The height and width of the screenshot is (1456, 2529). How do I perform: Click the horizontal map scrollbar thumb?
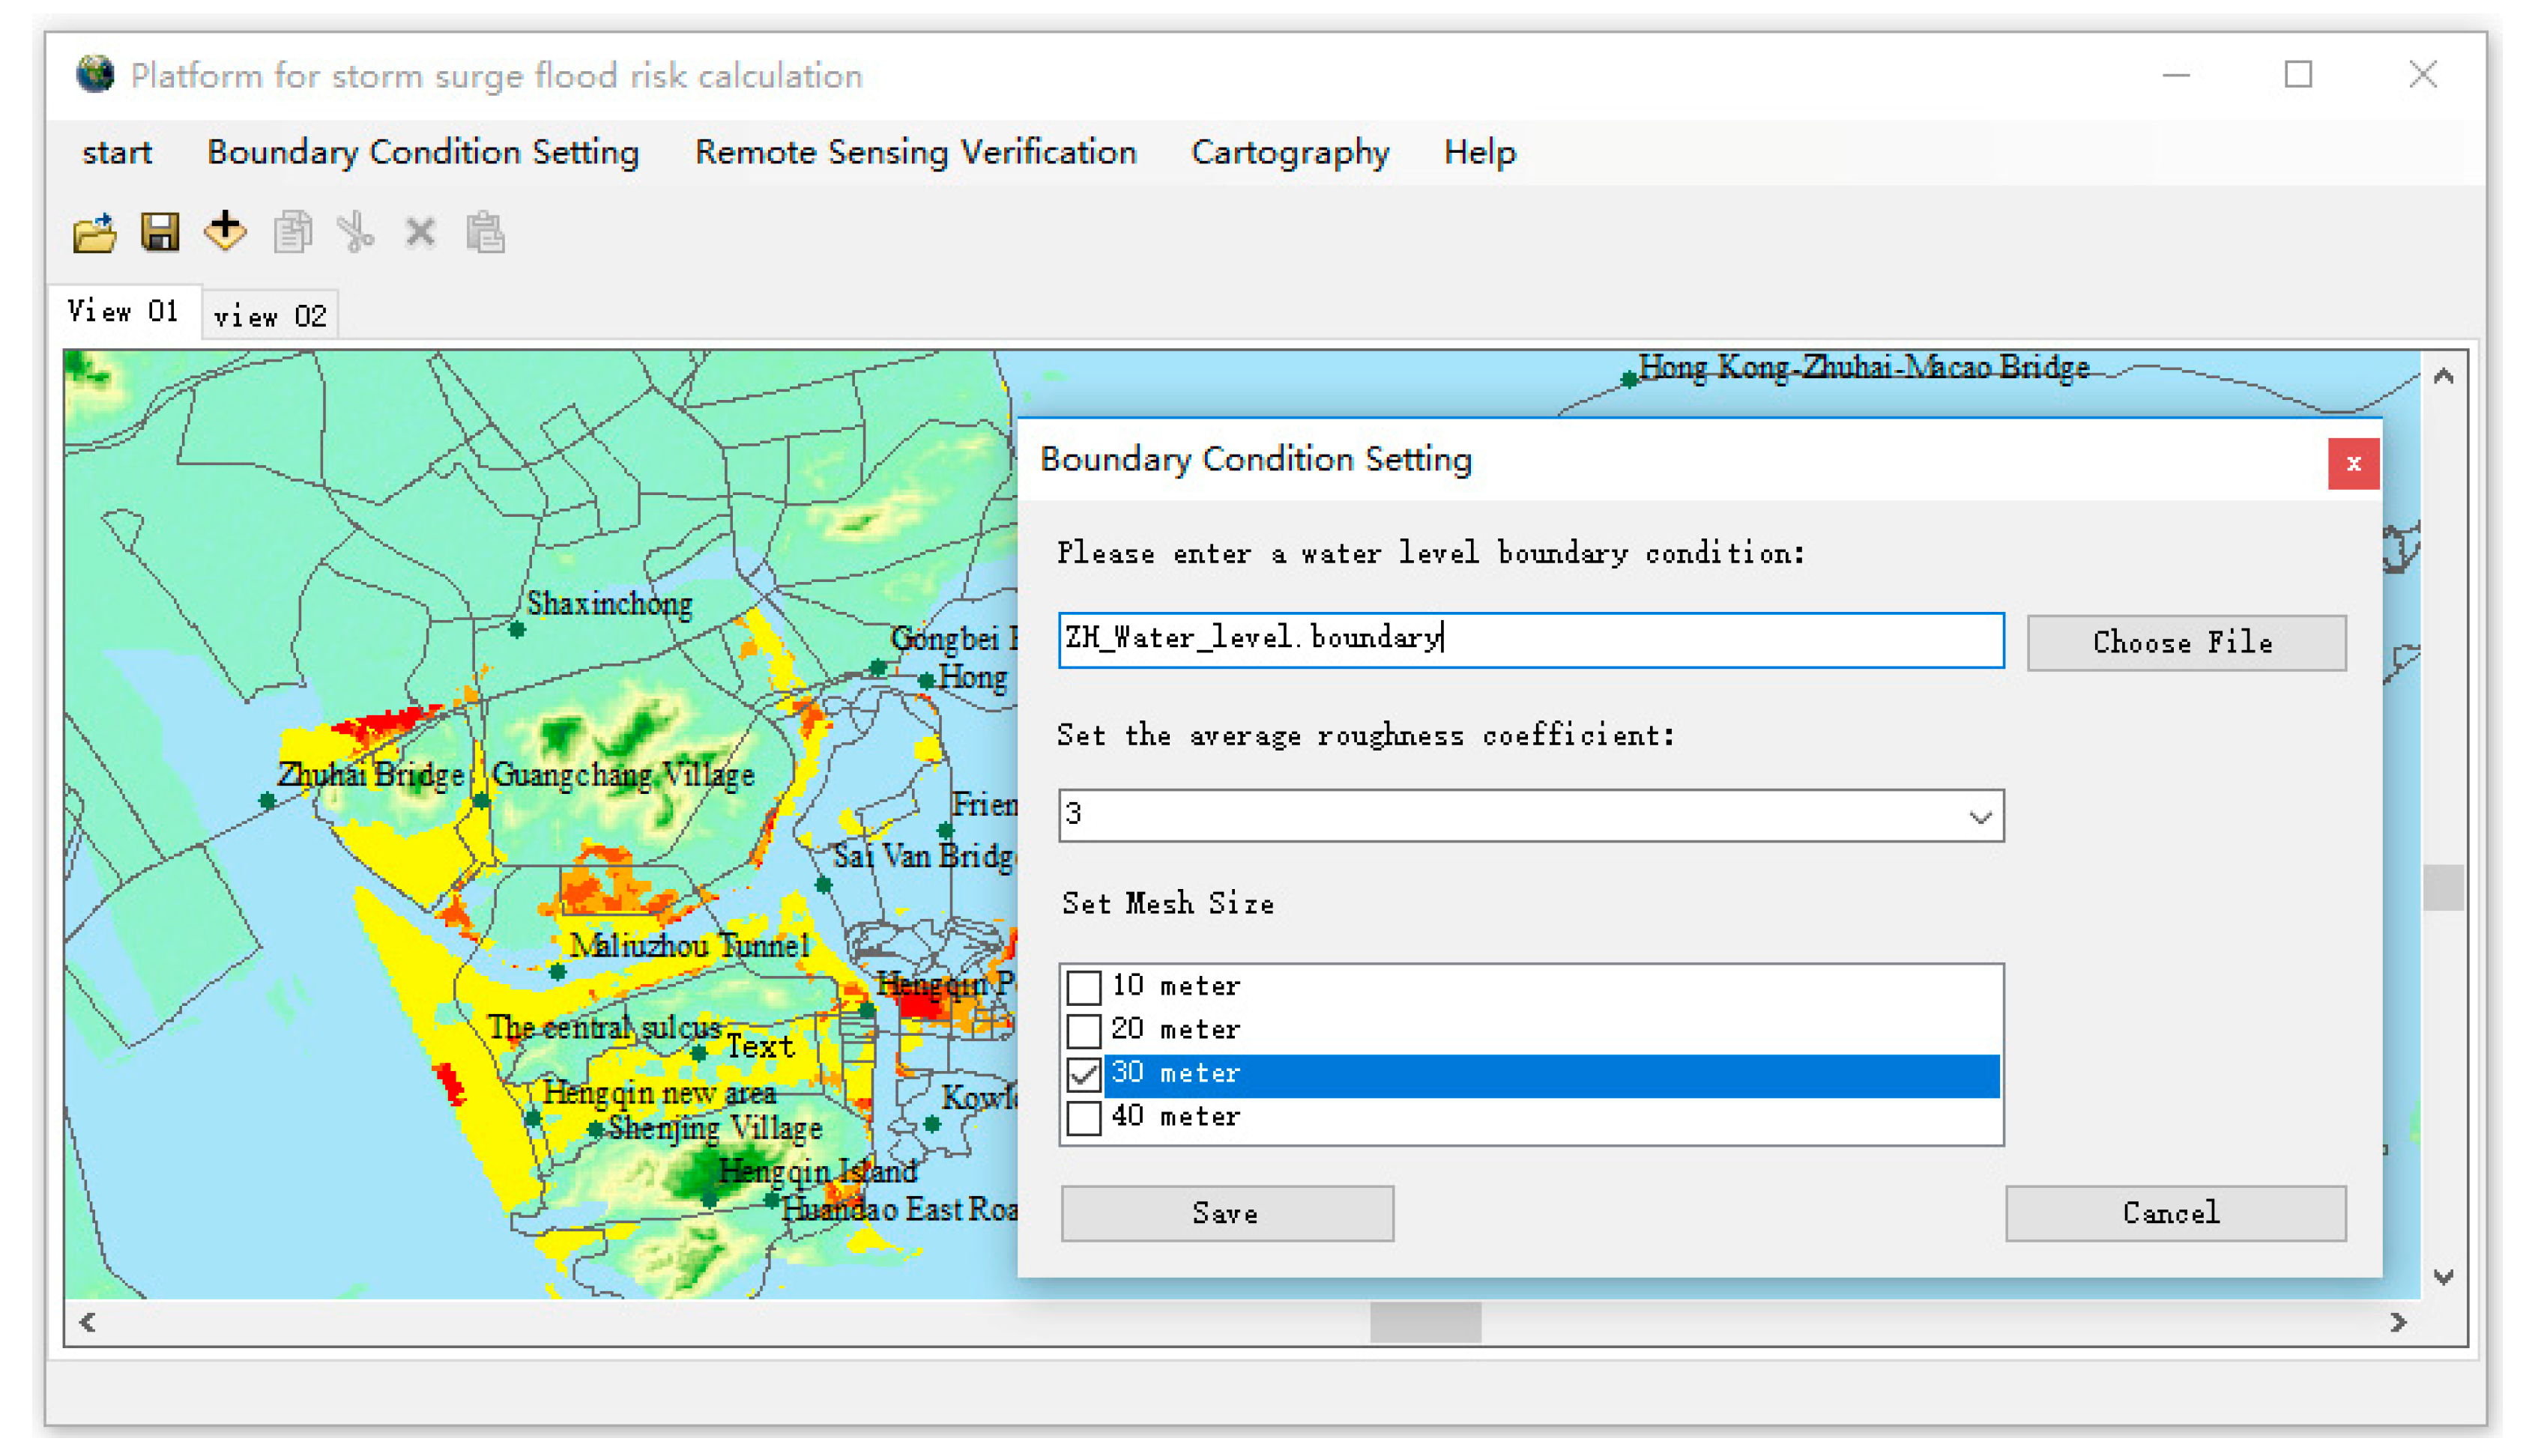pyautogui.click(x=1424, y=1323)
